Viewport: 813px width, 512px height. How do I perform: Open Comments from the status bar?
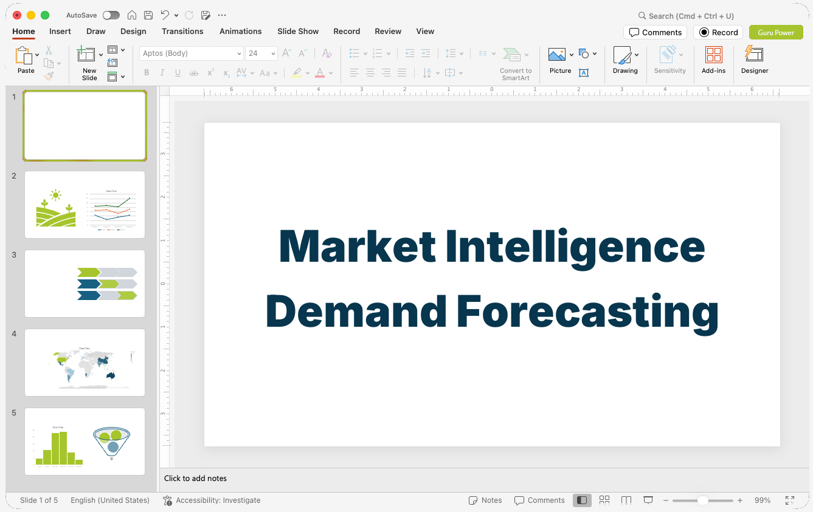539,500
